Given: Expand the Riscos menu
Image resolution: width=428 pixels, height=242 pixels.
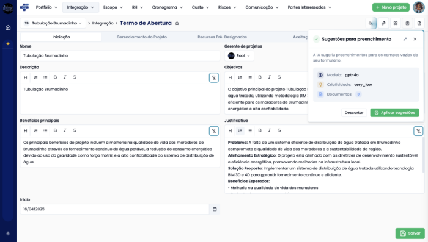Looking at the screenshot, I should [x=227, y=7].
